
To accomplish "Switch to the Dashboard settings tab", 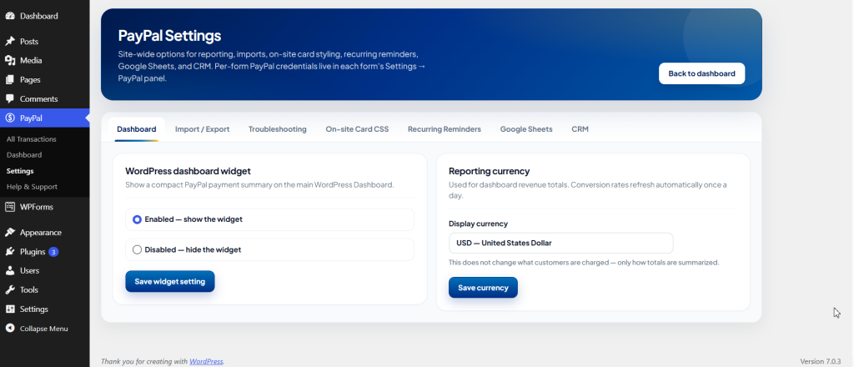I will point(137,129).
